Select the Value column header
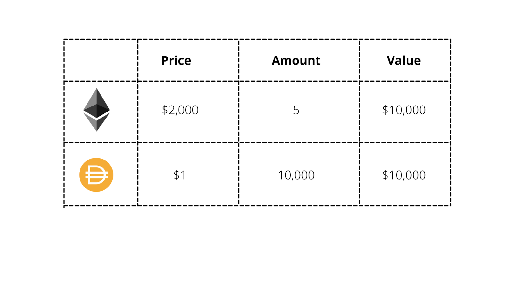 (x=404, y=60)
